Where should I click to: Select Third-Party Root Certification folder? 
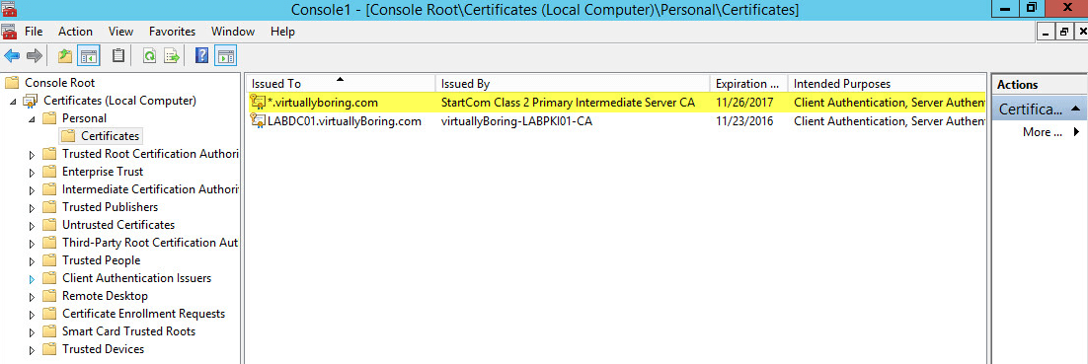pos(151,243)
